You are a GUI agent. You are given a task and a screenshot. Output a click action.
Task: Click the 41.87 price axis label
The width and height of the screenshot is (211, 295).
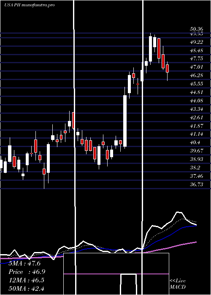197,126
